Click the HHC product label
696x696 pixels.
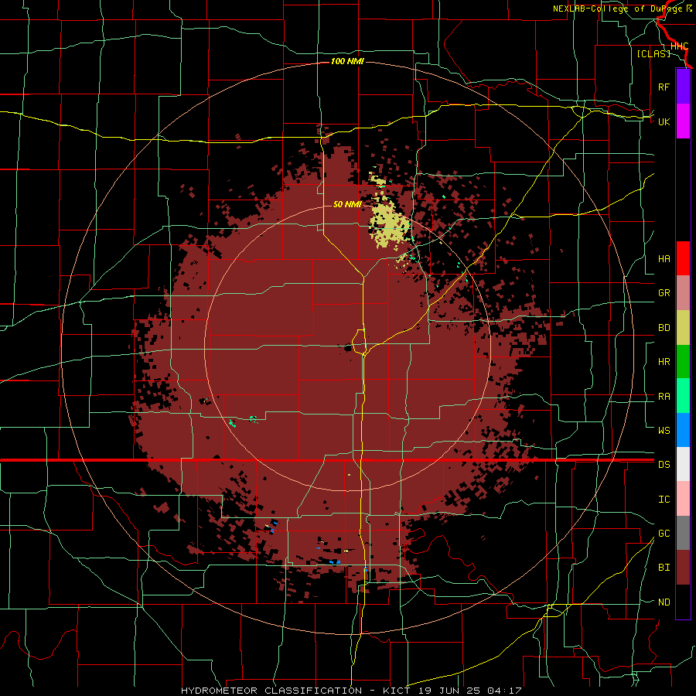(x=679, y=46)
